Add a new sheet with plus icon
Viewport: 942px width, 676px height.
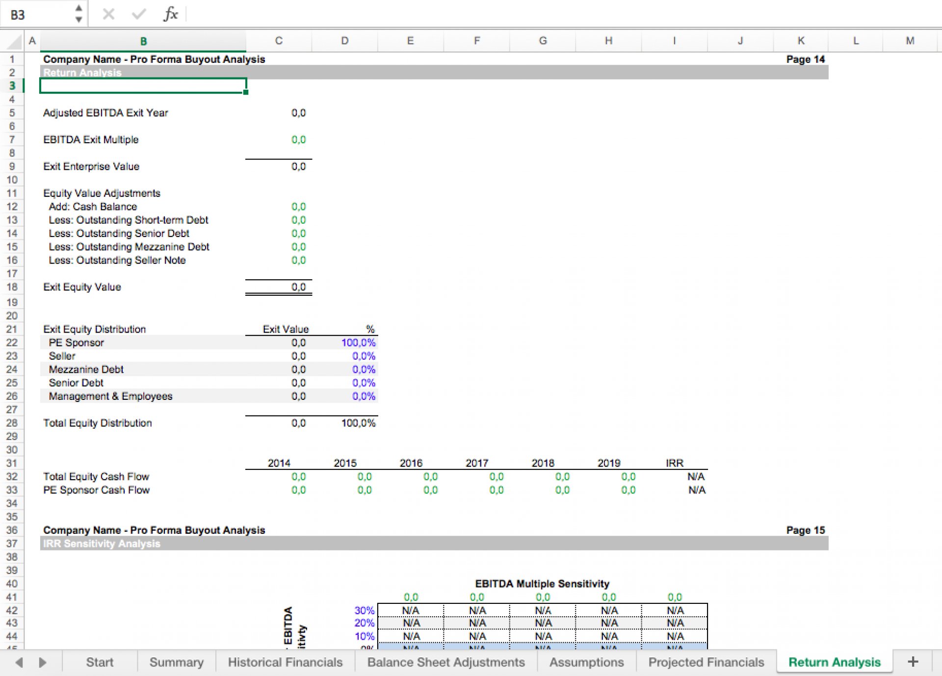tap(913, 662)
